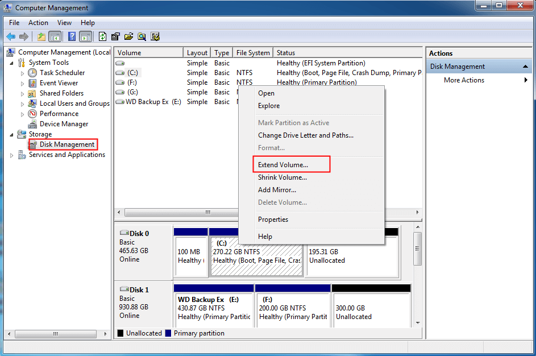Sort by the Volume column header
The image size is (536, 356).
(149, 53)
